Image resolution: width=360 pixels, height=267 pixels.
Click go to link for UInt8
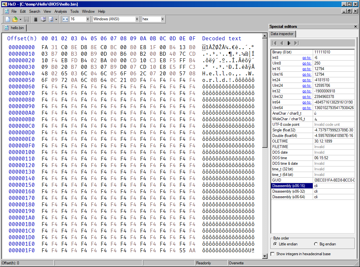click(x=307, y=63)
